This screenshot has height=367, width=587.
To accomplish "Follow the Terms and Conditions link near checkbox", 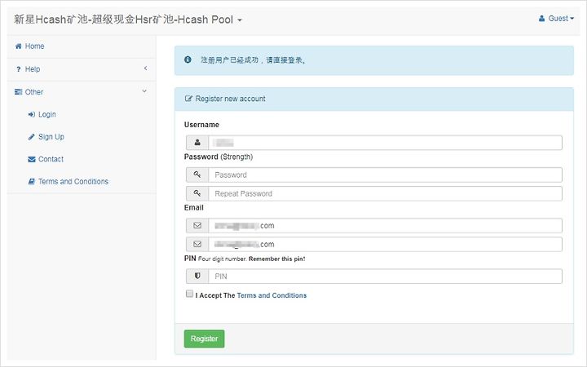I will tap(271, 295).
